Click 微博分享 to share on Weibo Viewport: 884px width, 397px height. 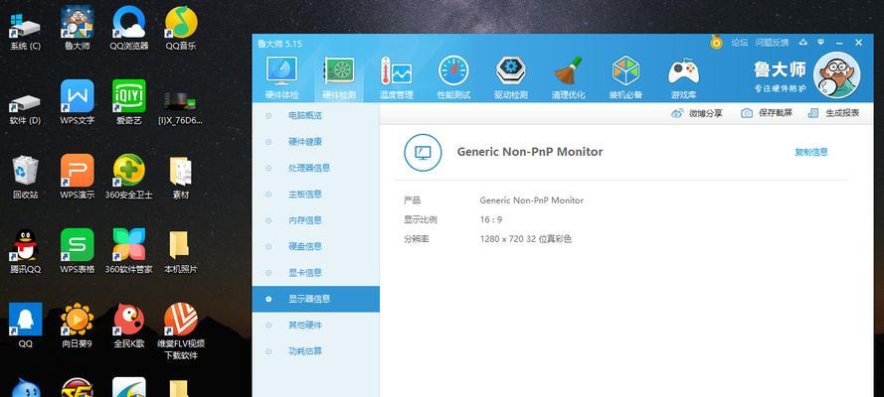(x=696, y=113)
